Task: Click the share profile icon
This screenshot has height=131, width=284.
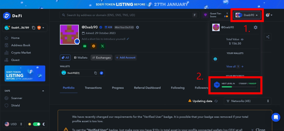Action: coord(268,37)
